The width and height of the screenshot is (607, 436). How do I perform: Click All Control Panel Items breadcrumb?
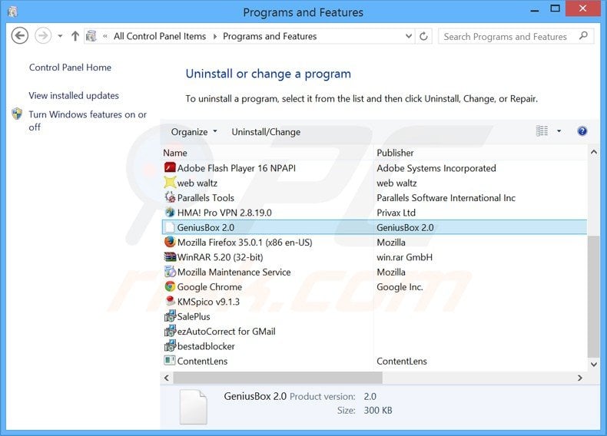160,36
